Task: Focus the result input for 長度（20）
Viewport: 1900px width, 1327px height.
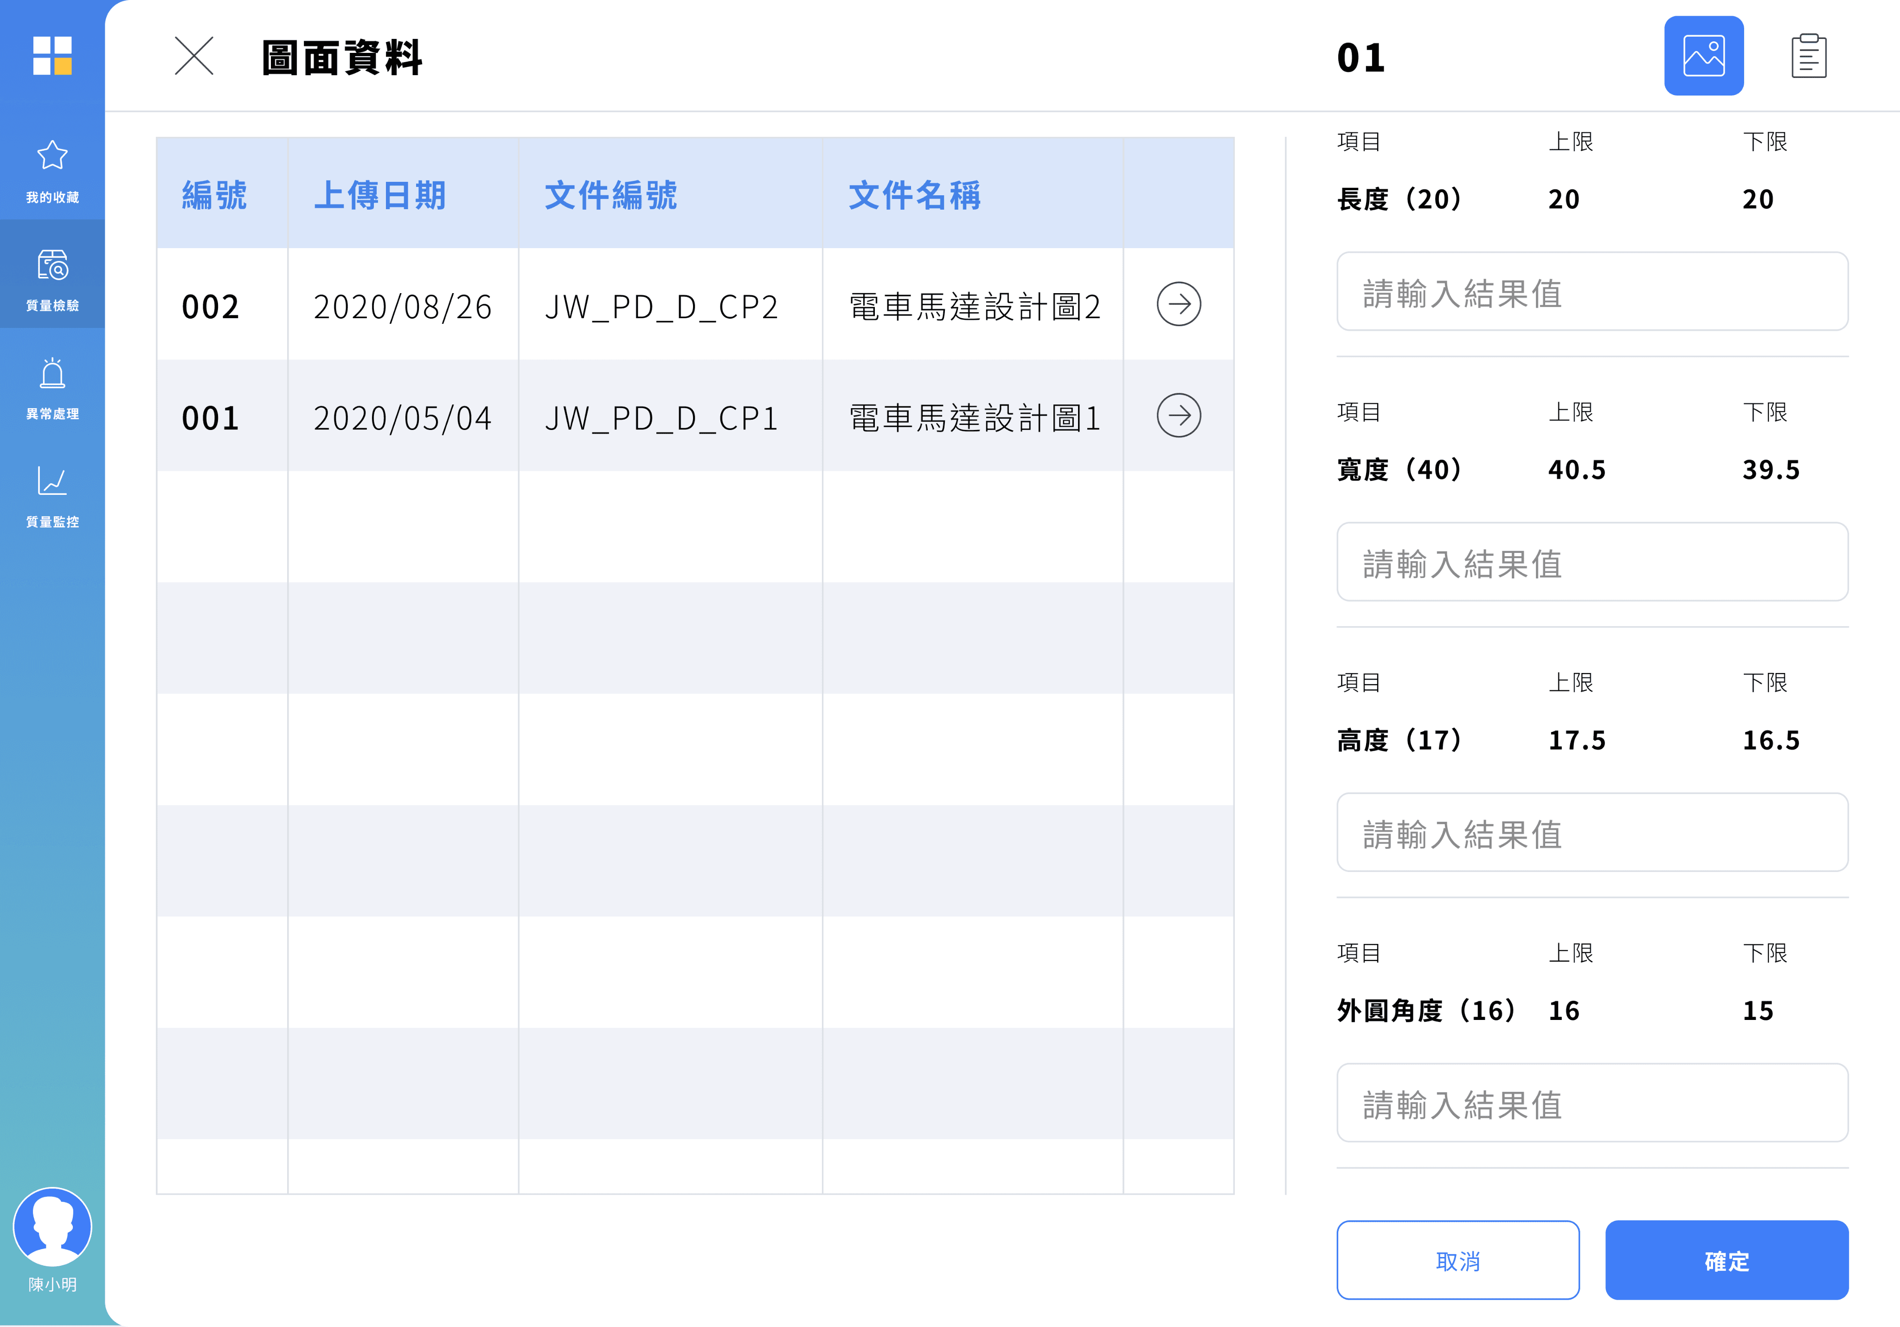Action: 1592,292
